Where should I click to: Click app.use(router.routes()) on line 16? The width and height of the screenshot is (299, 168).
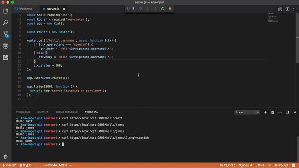48,78
